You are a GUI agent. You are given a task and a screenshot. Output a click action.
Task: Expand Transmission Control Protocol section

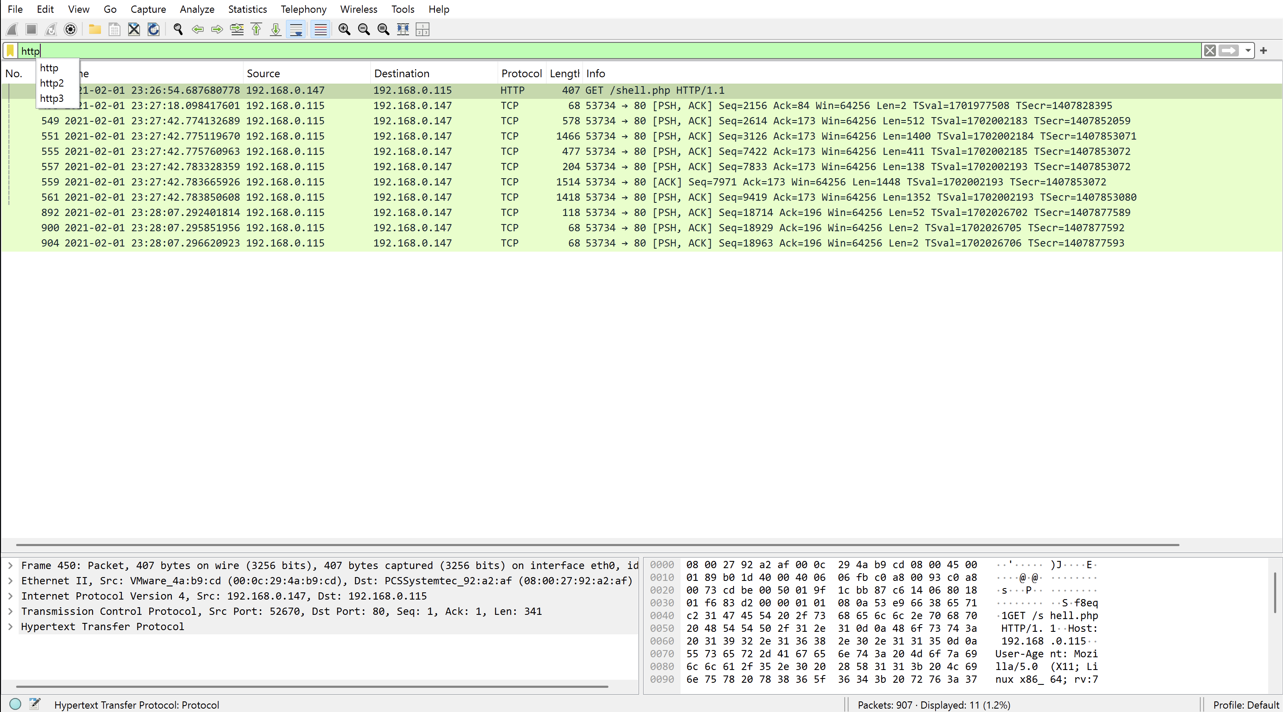tap(11, 611)
